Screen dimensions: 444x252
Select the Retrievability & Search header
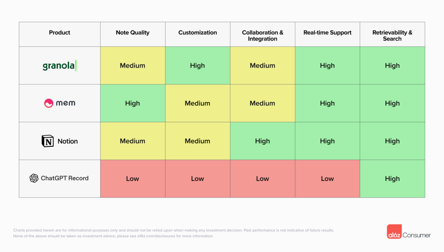392,36
